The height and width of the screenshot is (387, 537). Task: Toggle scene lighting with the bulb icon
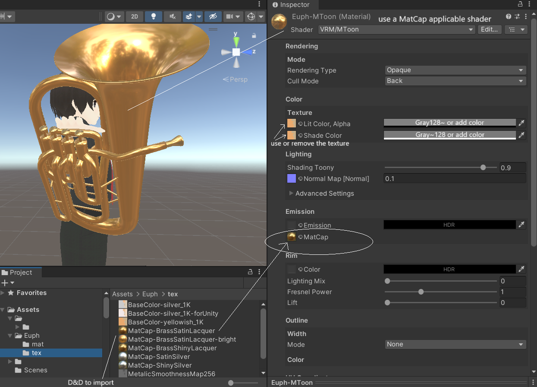[x=153, y=16]
